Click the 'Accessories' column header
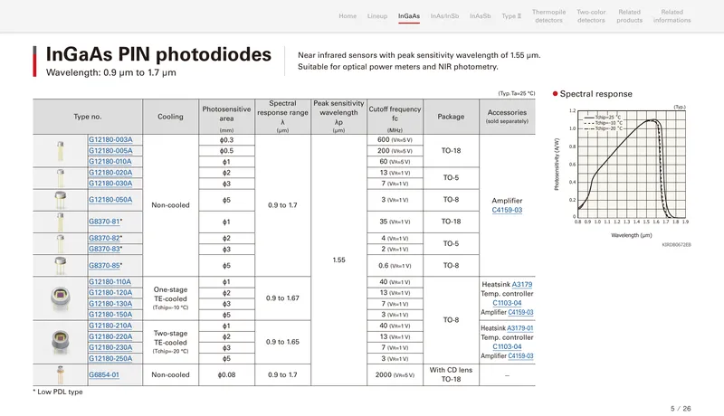This screenshot has height=416, width=724. point(507,117)
